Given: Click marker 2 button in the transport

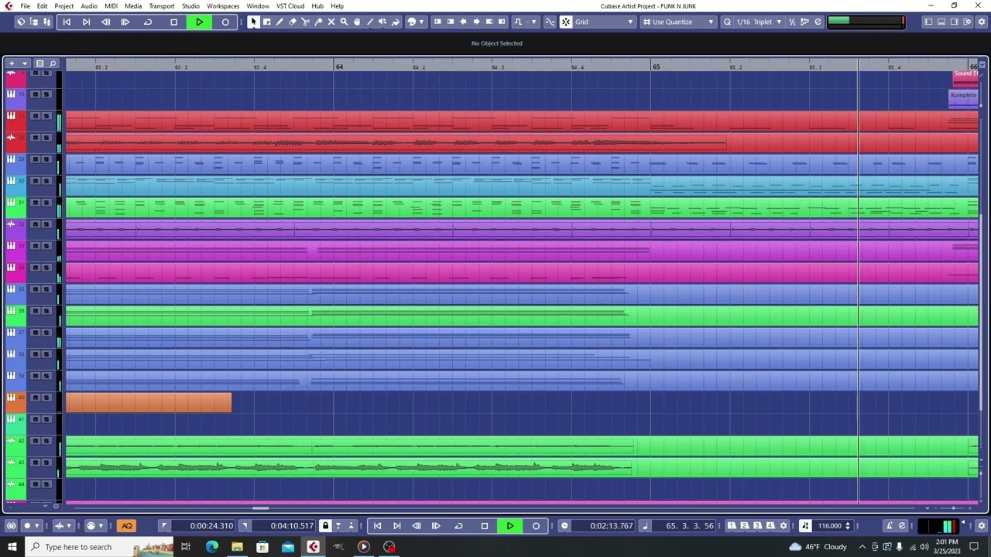Looking at the screenshot, I should 744,526.
